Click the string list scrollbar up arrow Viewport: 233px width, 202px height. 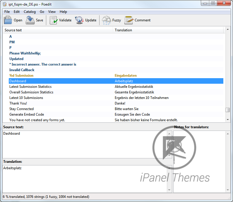coord(228,29)
